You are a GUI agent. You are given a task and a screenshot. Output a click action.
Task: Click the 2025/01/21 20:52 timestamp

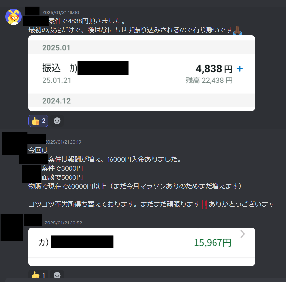64,223
